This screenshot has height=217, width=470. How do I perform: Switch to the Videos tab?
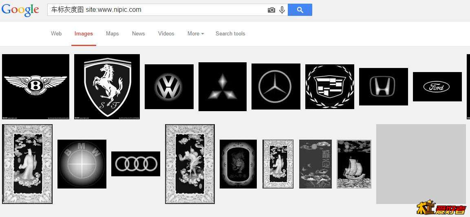tap(166, 33)
